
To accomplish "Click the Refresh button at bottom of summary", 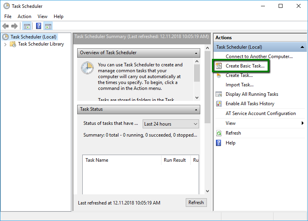I will [196, 203].
